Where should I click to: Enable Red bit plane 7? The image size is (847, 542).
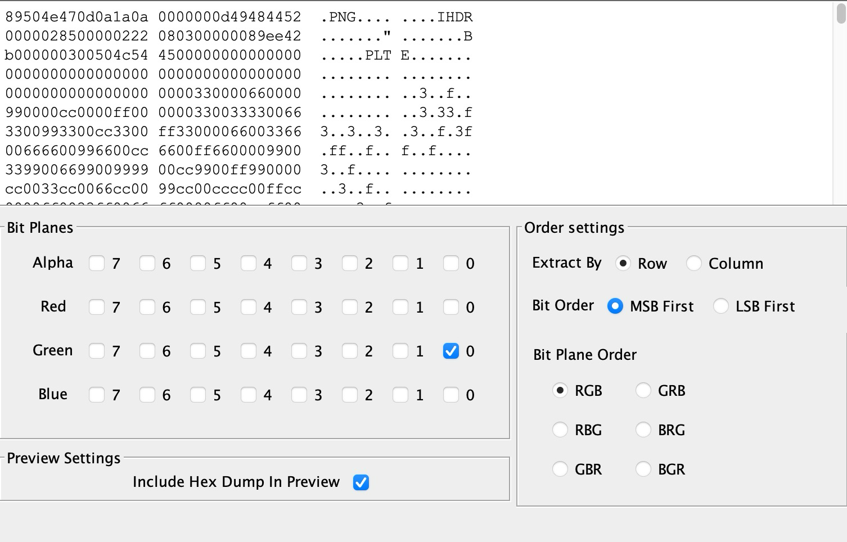[x=97, y=307]
